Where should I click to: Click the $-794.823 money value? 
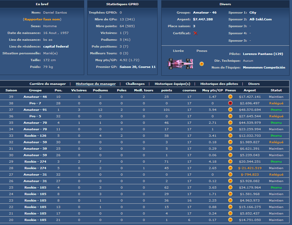point(250,174)
